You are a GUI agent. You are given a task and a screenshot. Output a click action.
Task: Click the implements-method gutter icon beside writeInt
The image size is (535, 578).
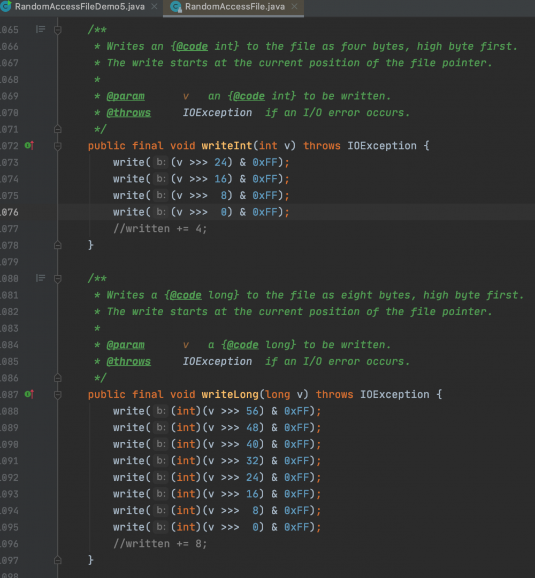29,146
